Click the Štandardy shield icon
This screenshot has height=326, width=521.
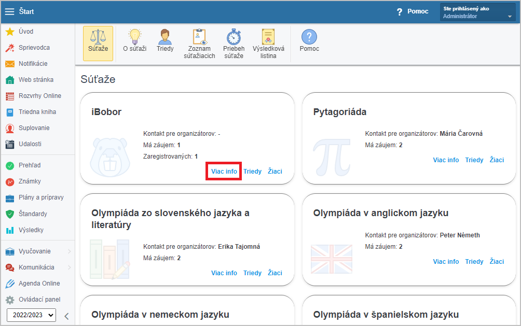coord(10,214)
